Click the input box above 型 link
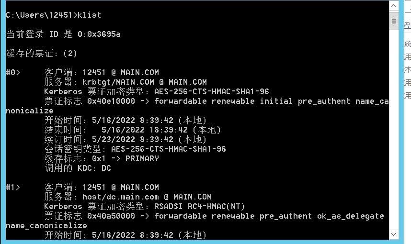 coord(408,7)
